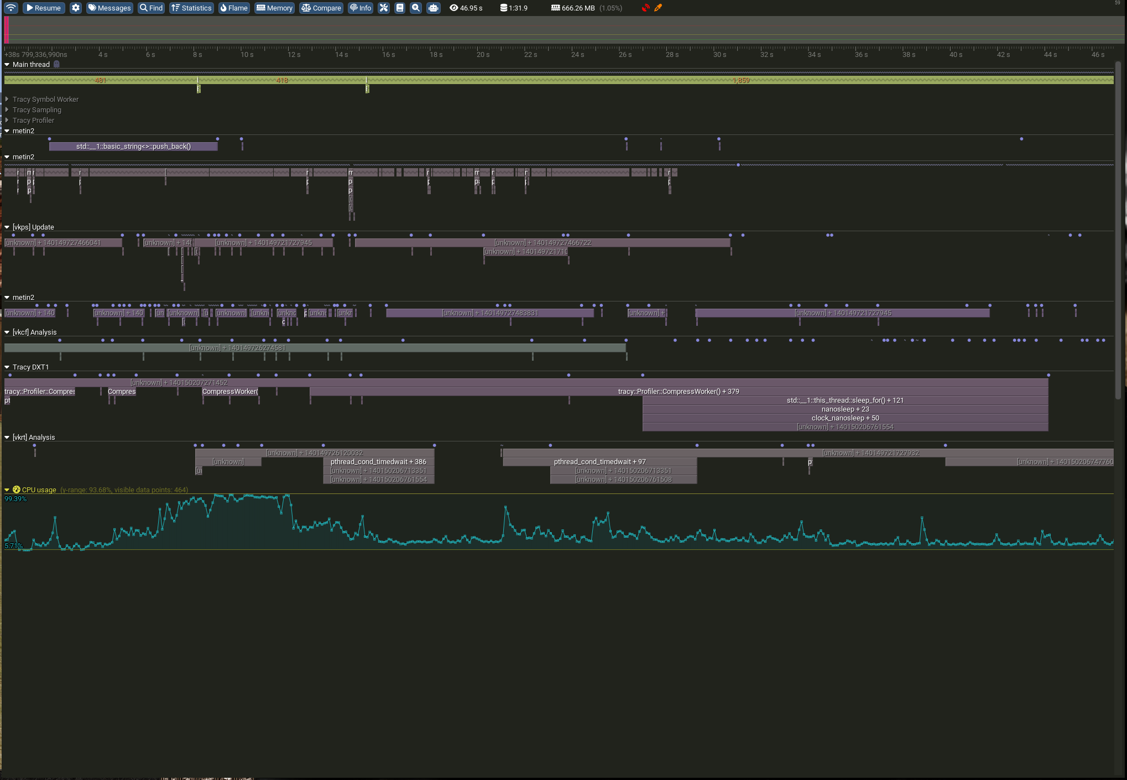Open the Messages window

point(109,8)
